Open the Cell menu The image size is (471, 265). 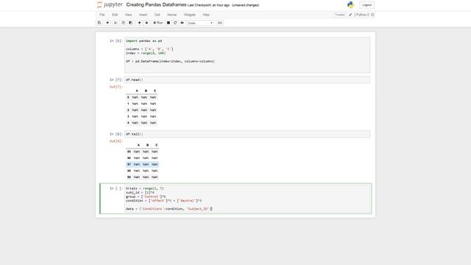click(x=157, y=15)
